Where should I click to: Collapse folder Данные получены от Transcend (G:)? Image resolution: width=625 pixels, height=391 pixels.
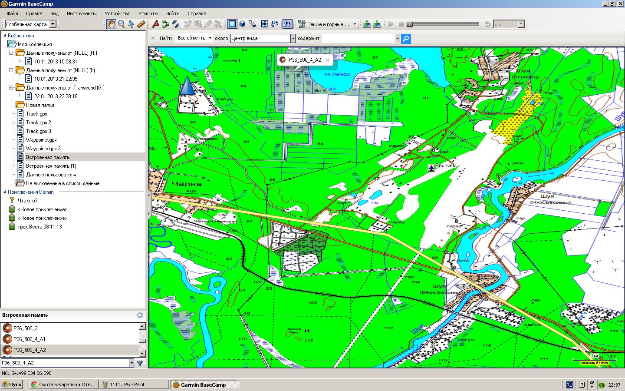[11, 88]
